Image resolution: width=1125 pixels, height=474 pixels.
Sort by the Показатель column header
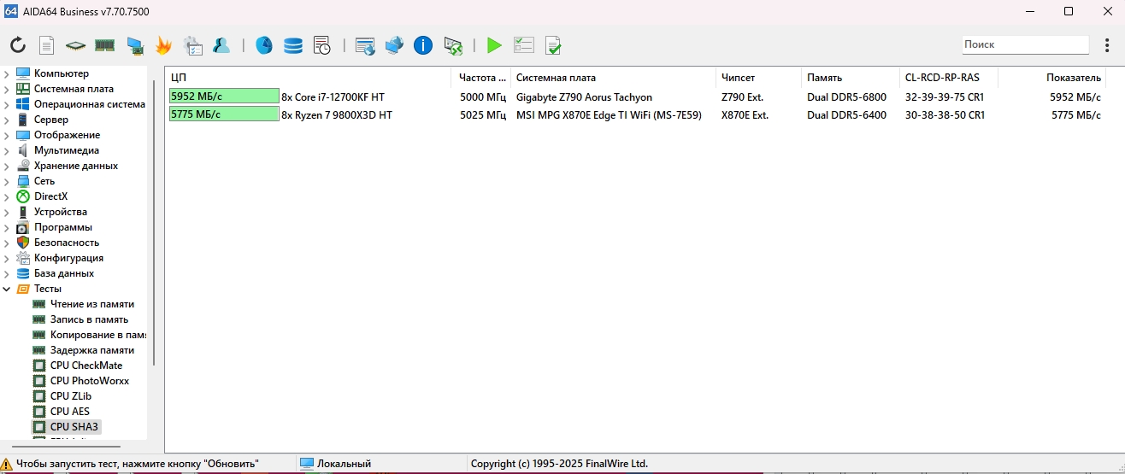click(1051, 78)
